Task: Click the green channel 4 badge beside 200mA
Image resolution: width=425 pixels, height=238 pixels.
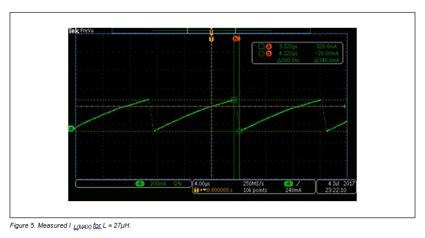Action: click(x=140, y=184)
